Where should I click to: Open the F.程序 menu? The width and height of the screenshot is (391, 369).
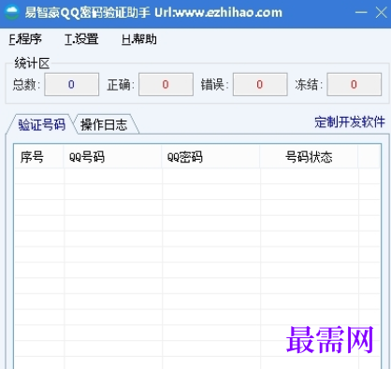(25, 39)
